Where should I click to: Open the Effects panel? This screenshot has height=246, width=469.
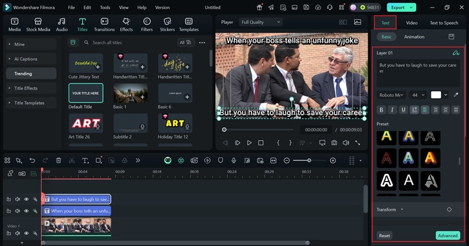(x=126, y=25)
